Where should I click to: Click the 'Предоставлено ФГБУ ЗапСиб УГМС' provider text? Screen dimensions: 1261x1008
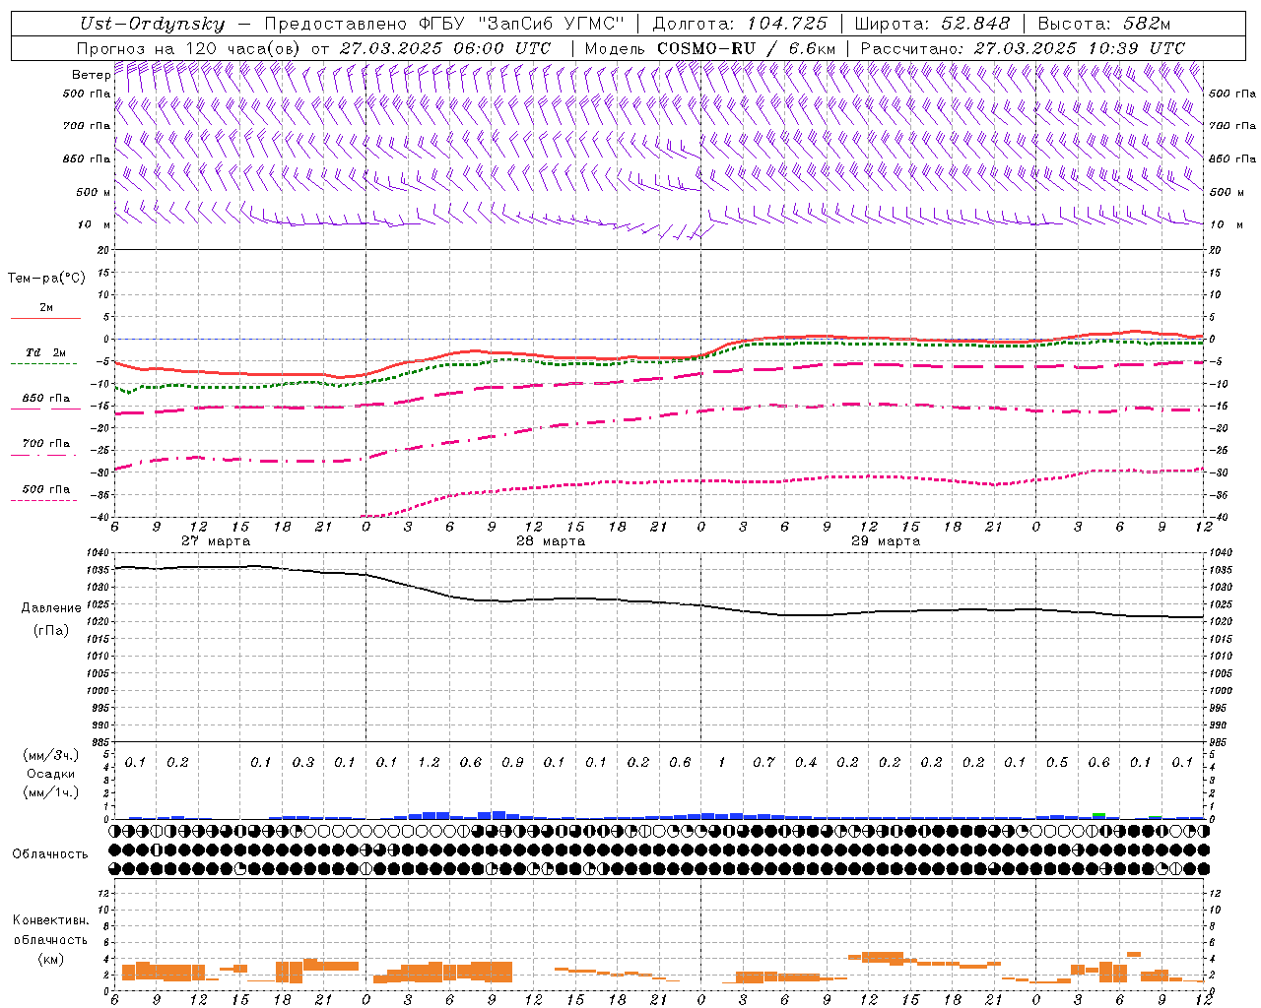click(444, 24)
